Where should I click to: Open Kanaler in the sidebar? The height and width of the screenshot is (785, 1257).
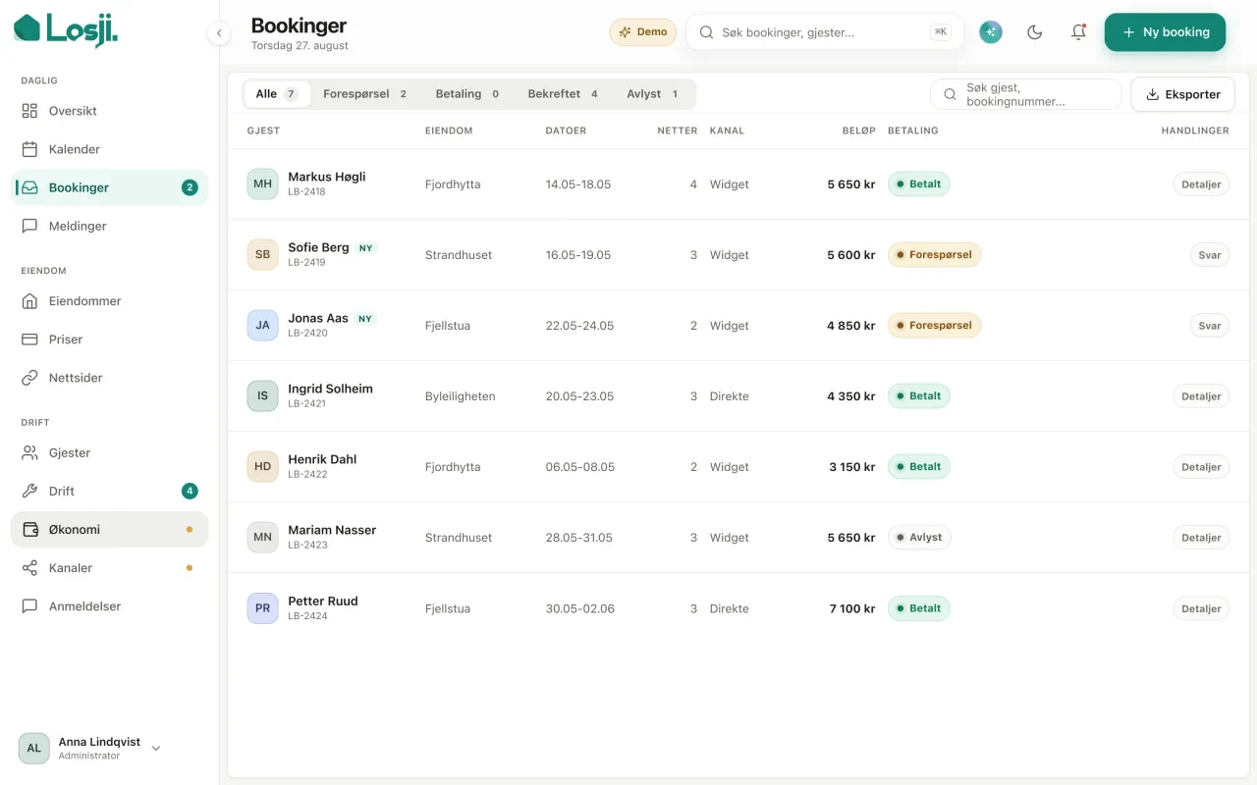coord(109,568)
